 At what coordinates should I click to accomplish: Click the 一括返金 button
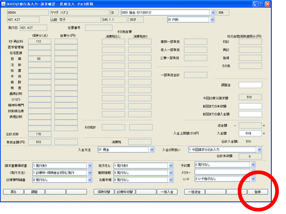tap(194, 192)
